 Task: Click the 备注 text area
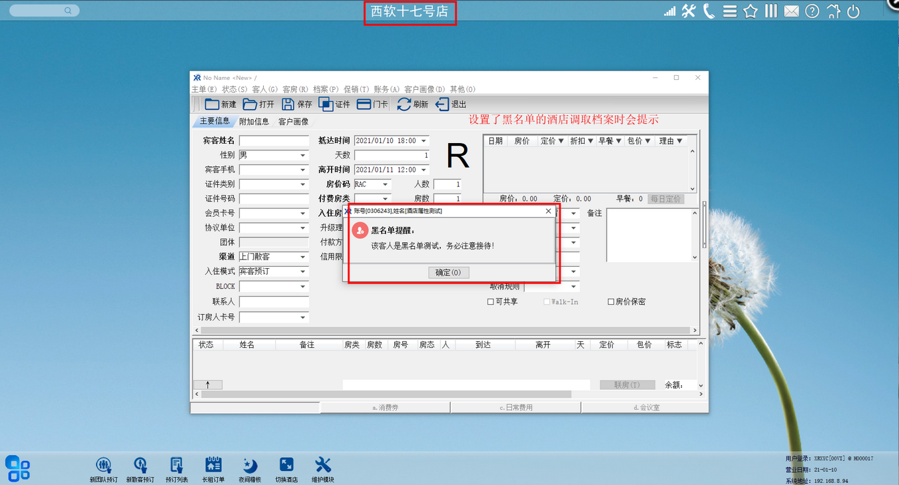tap(648, 236)
